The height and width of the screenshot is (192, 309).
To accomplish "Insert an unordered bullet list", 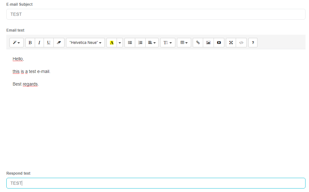I will [x=130, y=43].
